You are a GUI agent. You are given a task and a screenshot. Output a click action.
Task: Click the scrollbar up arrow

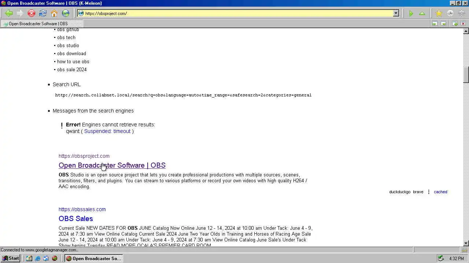pos(466,31)
